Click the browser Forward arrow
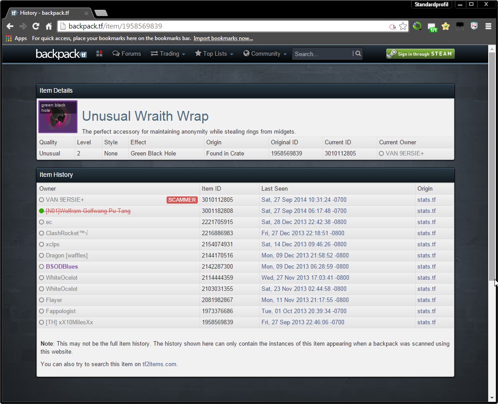This screenshot has width=498, height=404. pos(23,26)
